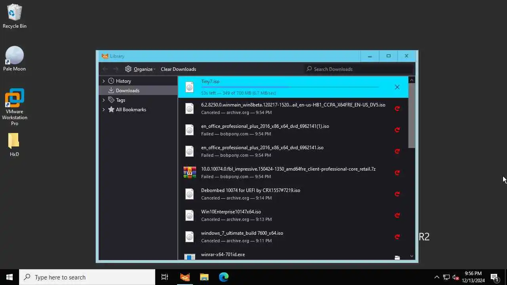
Task: Click the Clear Downloads button
Action: pyautogui.click(x=178, y=69)
